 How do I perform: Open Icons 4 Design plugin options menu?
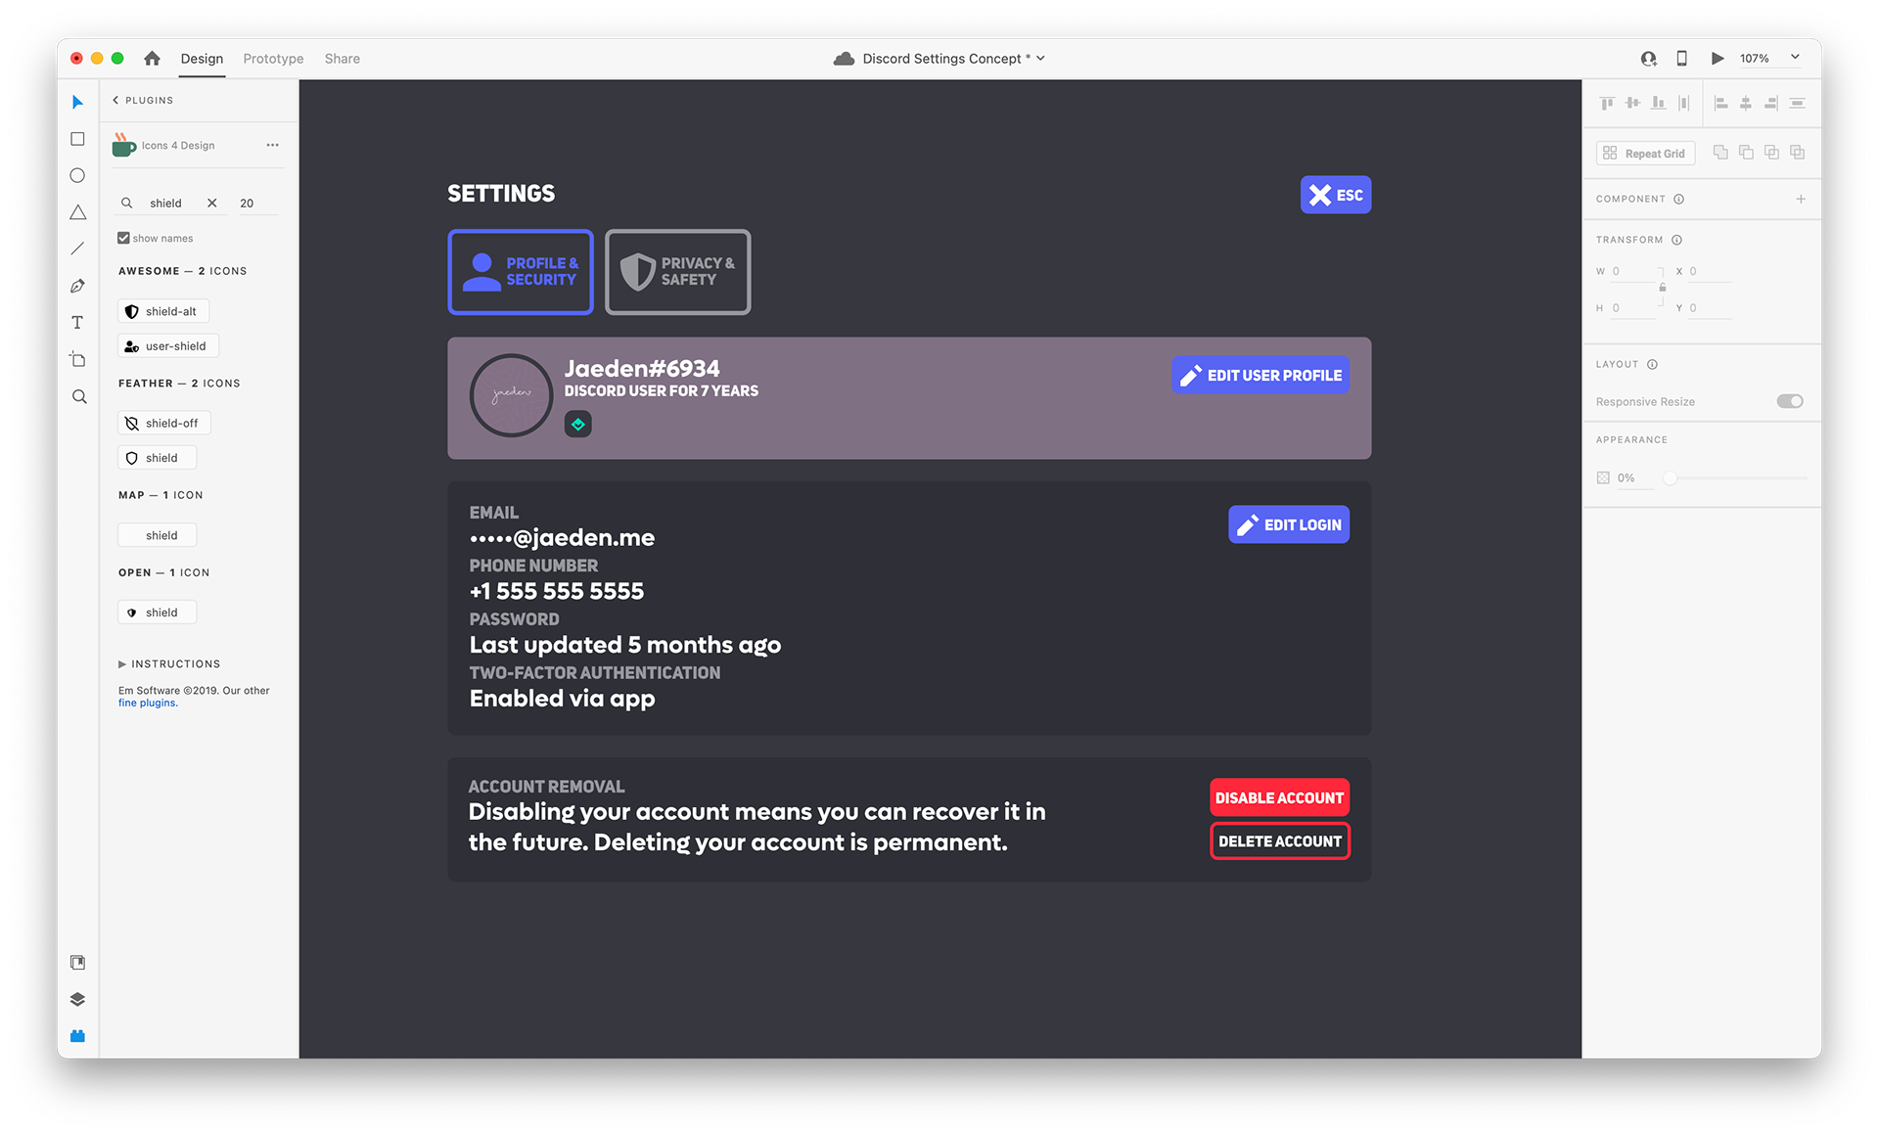(272, 145)
